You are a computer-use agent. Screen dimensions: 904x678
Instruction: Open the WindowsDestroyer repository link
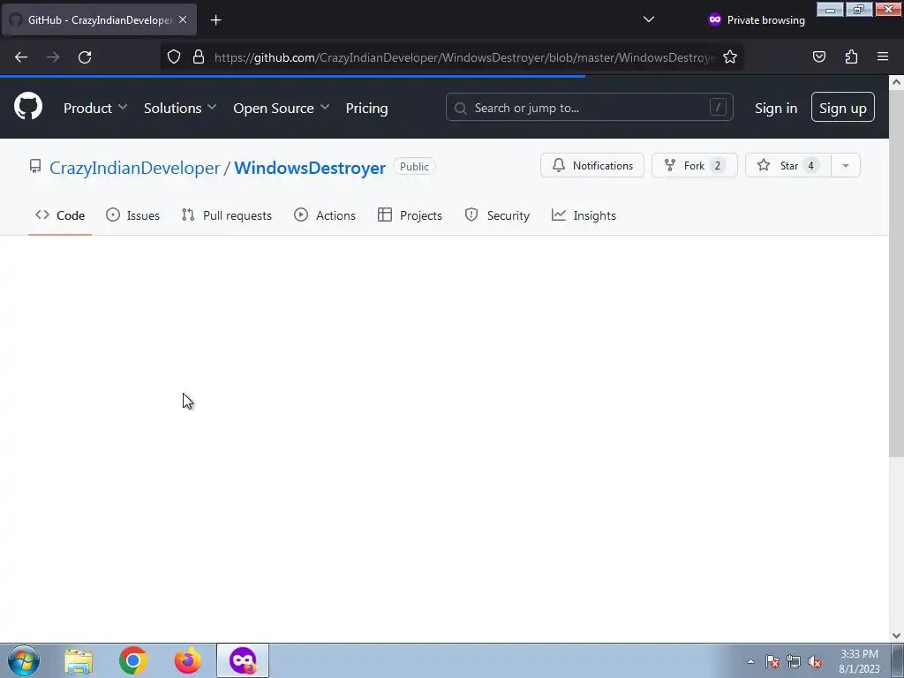tap(310, 168)
